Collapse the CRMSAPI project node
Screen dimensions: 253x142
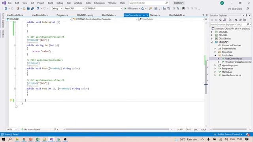point(212,42)
